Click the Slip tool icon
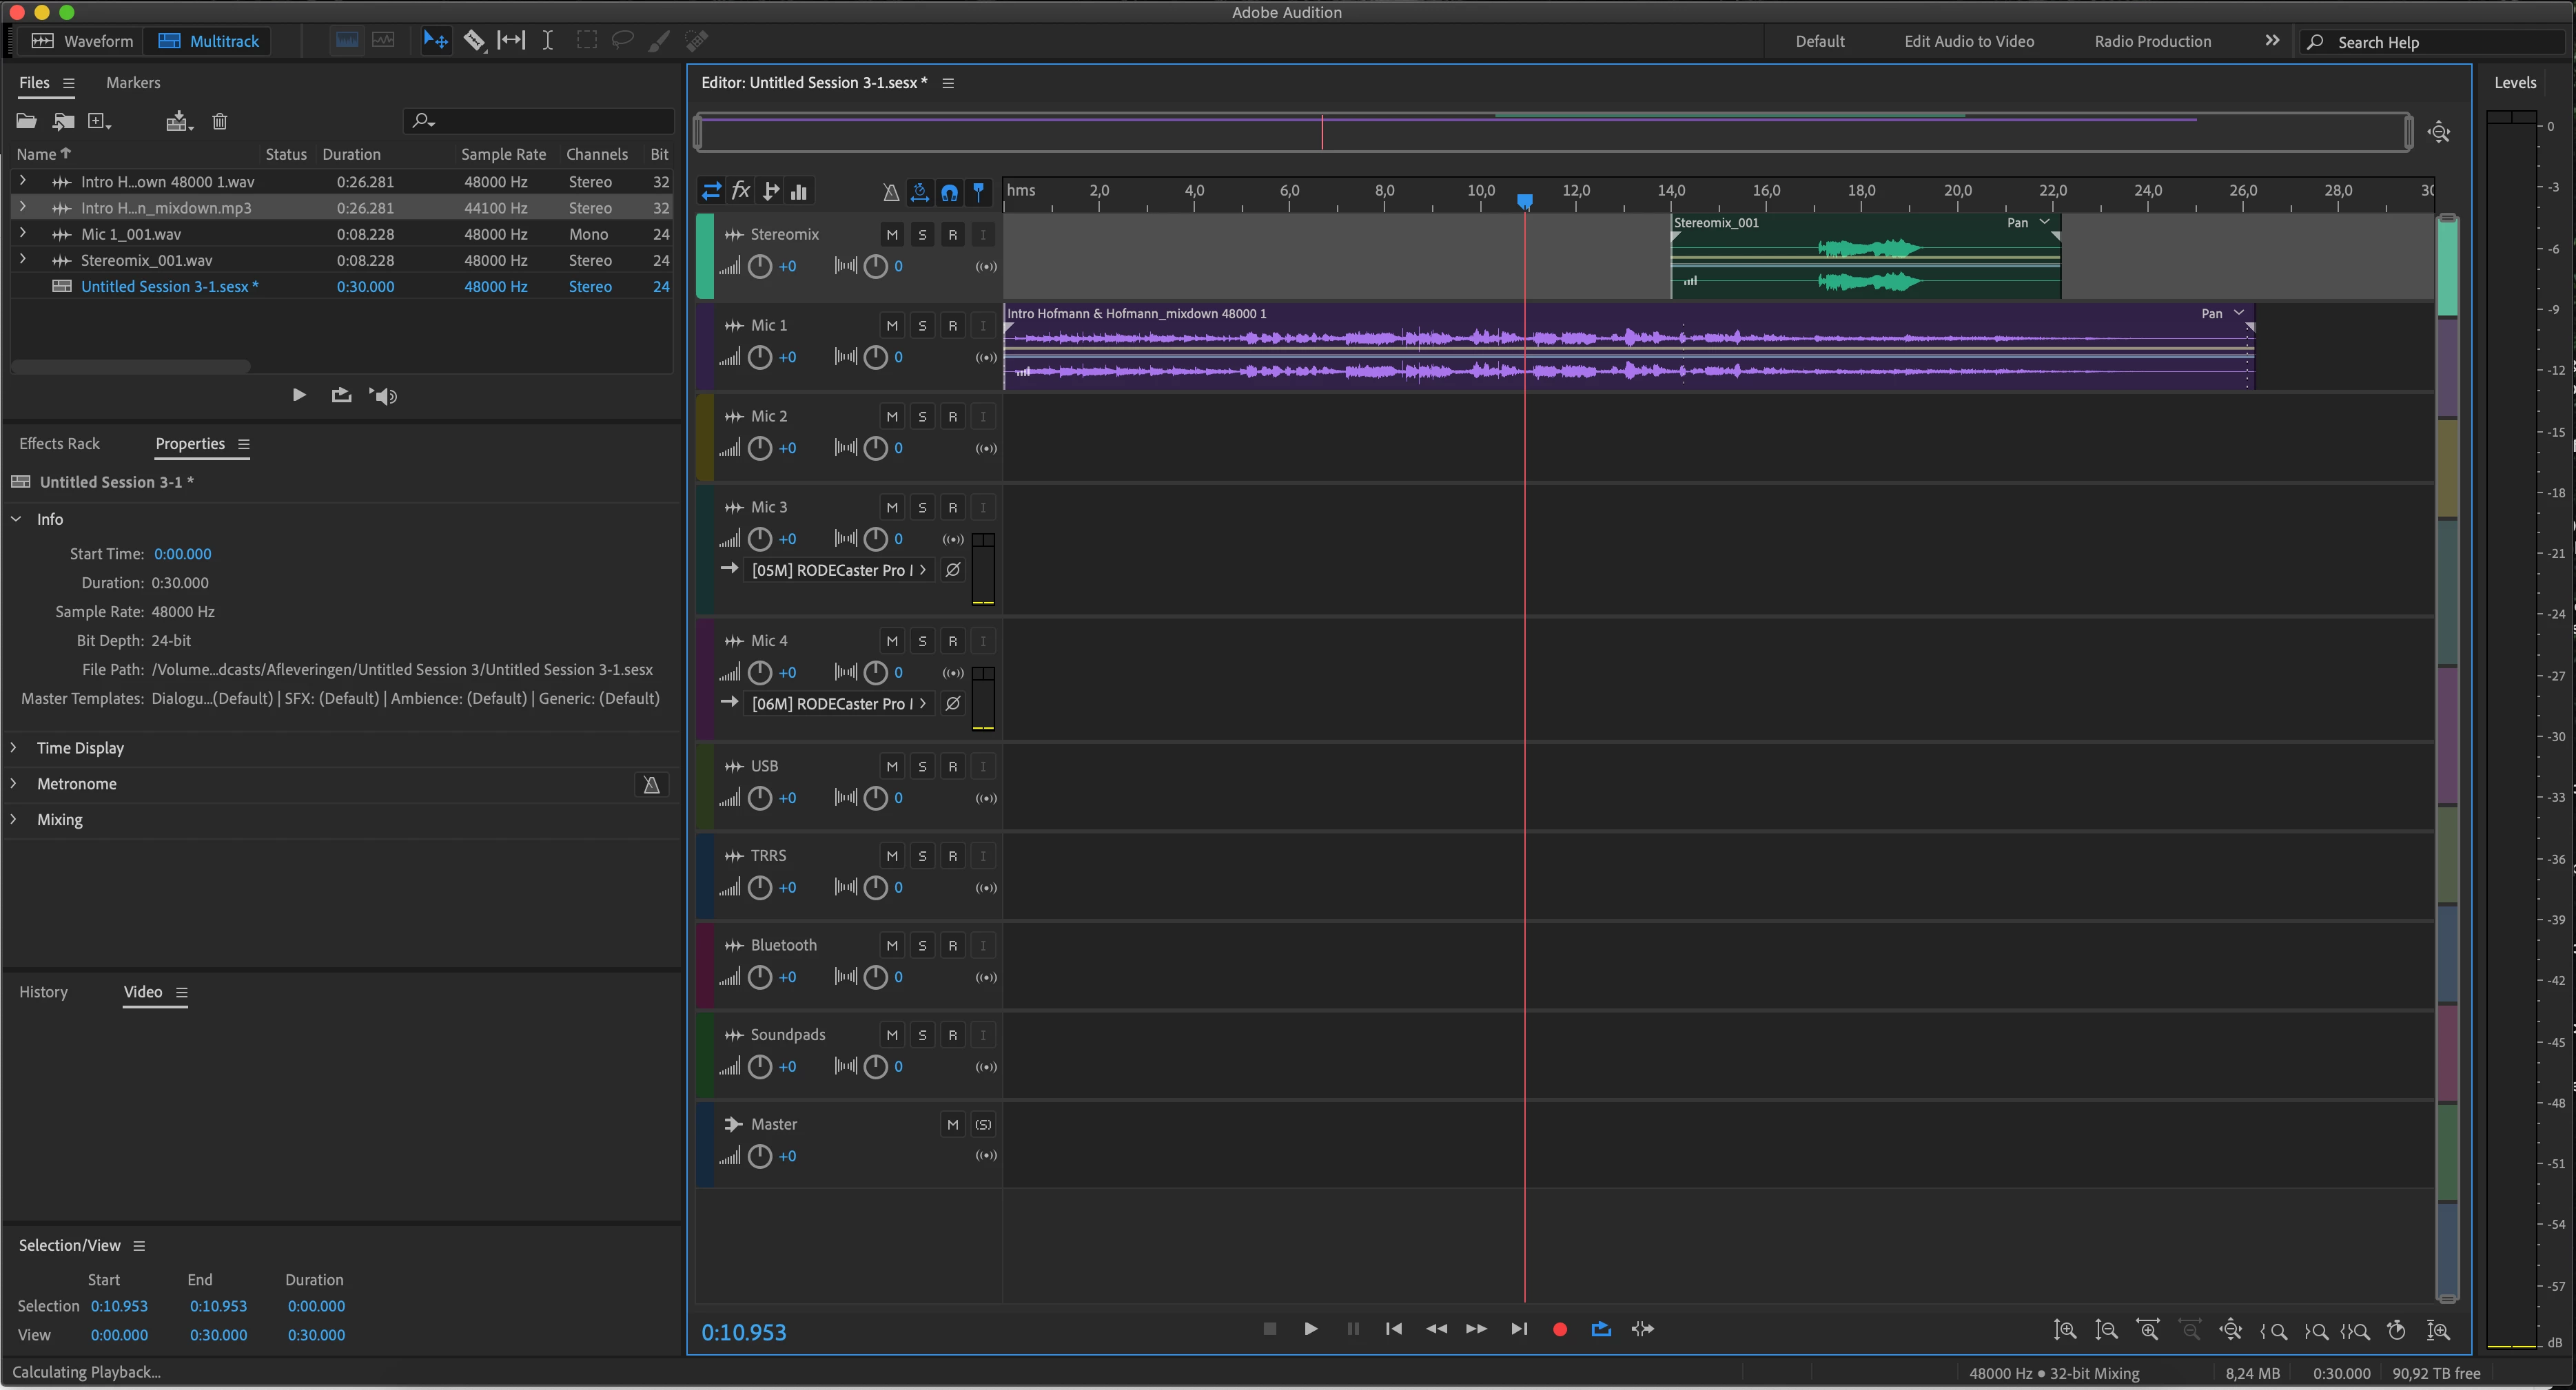Image resolution: width=2576 pixels, height=1390 pixels. click(x=511, y=40)
